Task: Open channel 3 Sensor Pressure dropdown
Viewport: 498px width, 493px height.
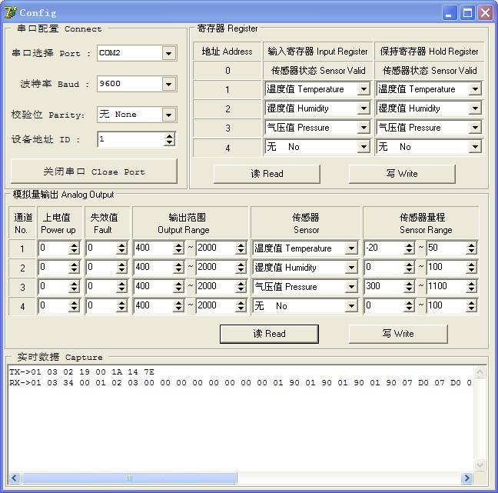Action: point(351,287)
